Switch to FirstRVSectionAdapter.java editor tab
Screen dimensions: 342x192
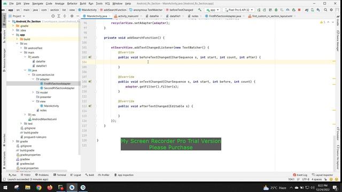coord(224,16)
